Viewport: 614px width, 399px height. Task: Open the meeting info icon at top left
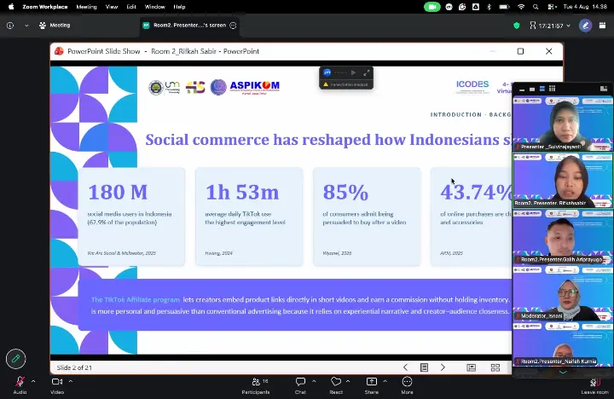coord(10,26)
